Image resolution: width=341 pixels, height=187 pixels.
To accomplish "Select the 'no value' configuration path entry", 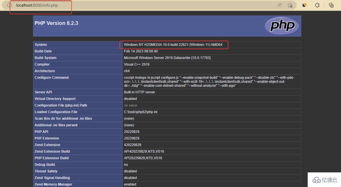I will [131, 105].
